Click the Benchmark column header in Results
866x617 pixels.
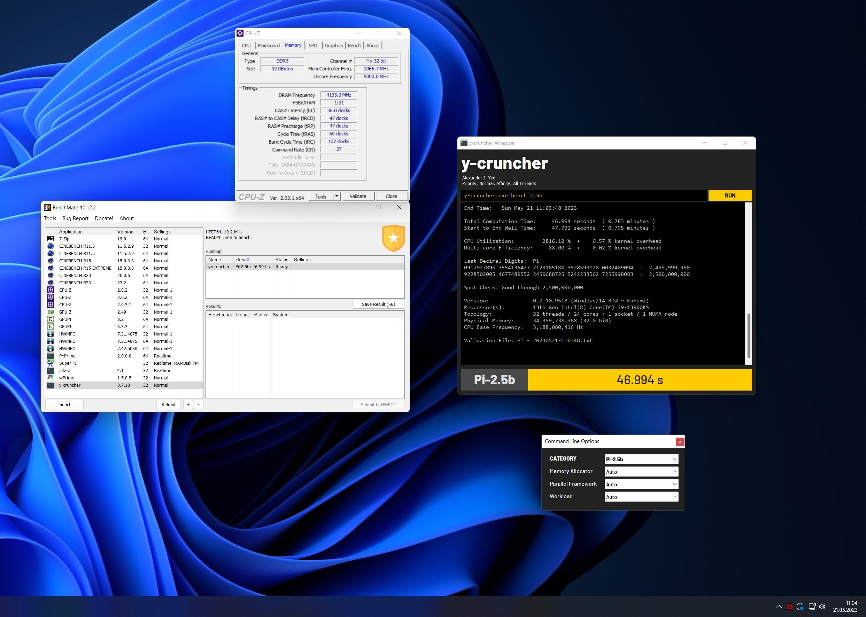220,315
